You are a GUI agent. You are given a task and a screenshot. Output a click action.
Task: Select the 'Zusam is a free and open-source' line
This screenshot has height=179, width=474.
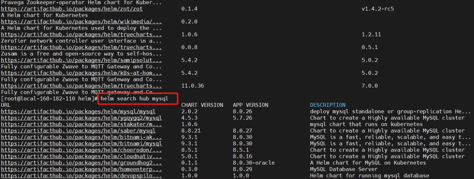tap(81, 54)
